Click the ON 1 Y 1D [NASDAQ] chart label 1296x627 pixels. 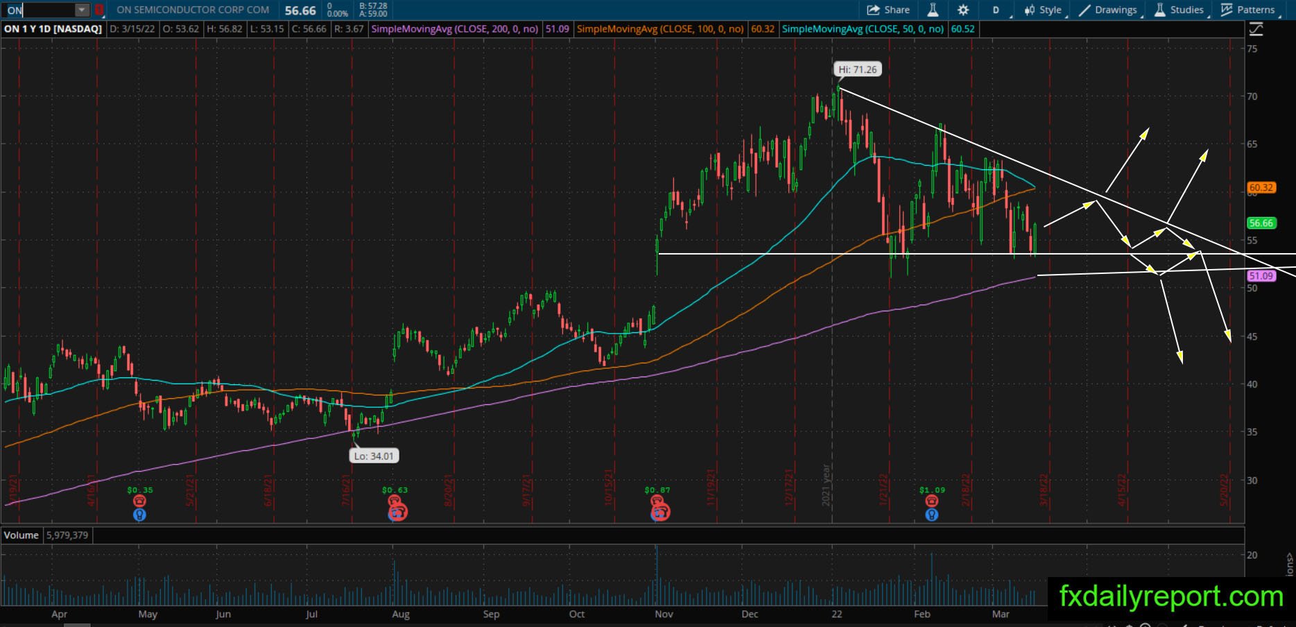tap(53, 29)
